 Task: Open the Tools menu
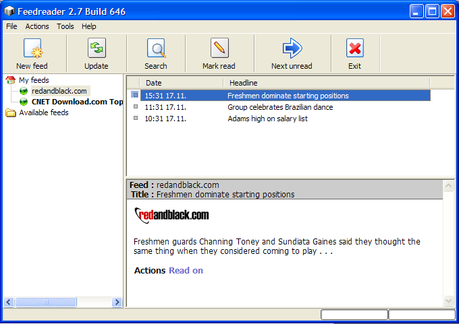pos(65,26)
